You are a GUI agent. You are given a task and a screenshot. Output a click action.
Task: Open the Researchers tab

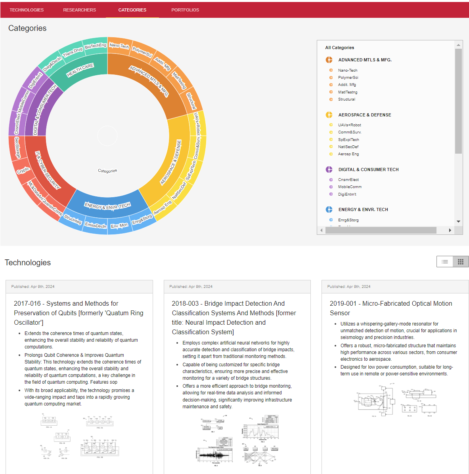79,10
